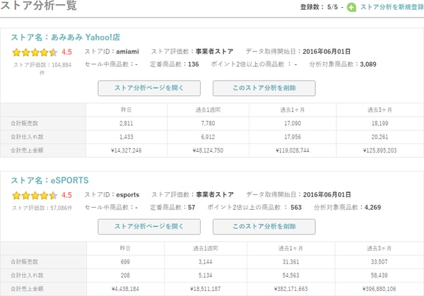The width and height of the screenshot is (424, 296).
Task: Select the cell showing ¥396,880,106
Action: (x=379, y=289)
